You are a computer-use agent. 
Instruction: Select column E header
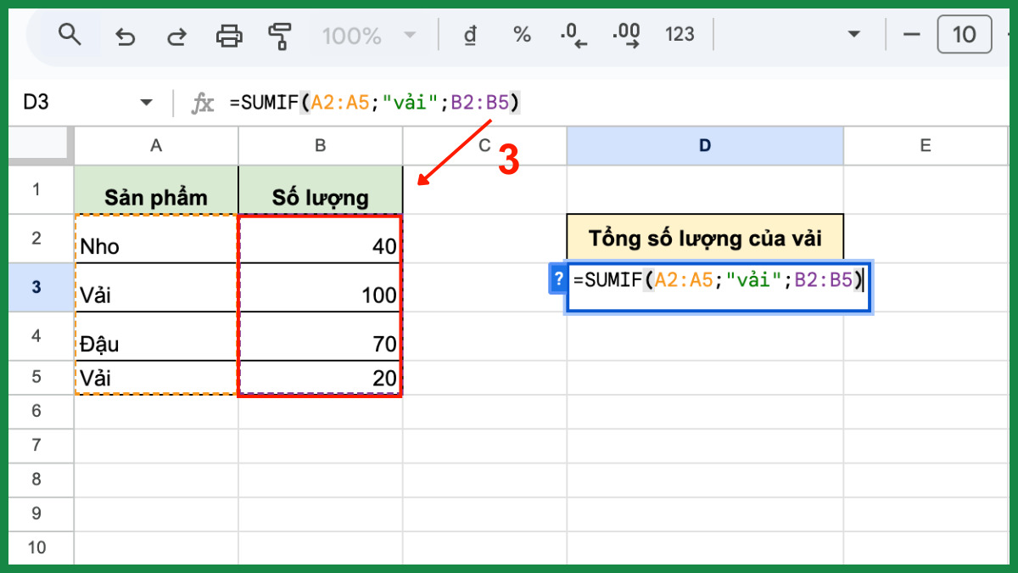coord(925,146)
